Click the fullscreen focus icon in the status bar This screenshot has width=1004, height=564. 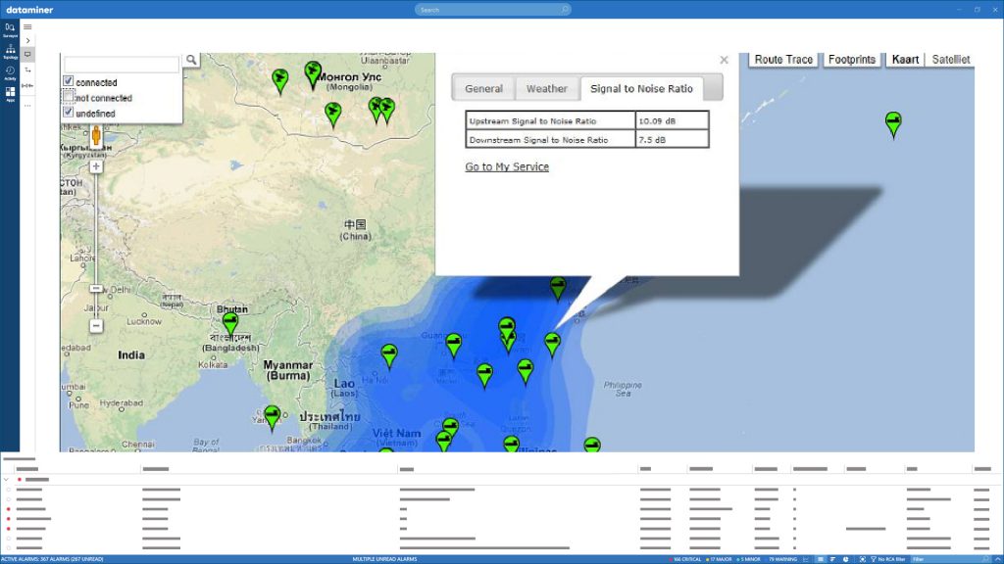tap(862, 559)
